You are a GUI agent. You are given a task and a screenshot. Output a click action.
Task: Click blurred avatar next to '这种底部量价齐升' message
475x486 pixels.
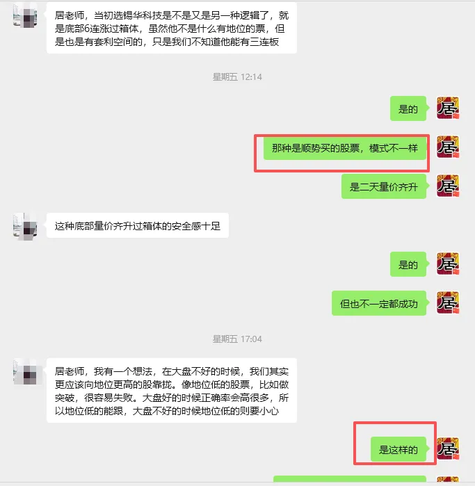(25, 226)
